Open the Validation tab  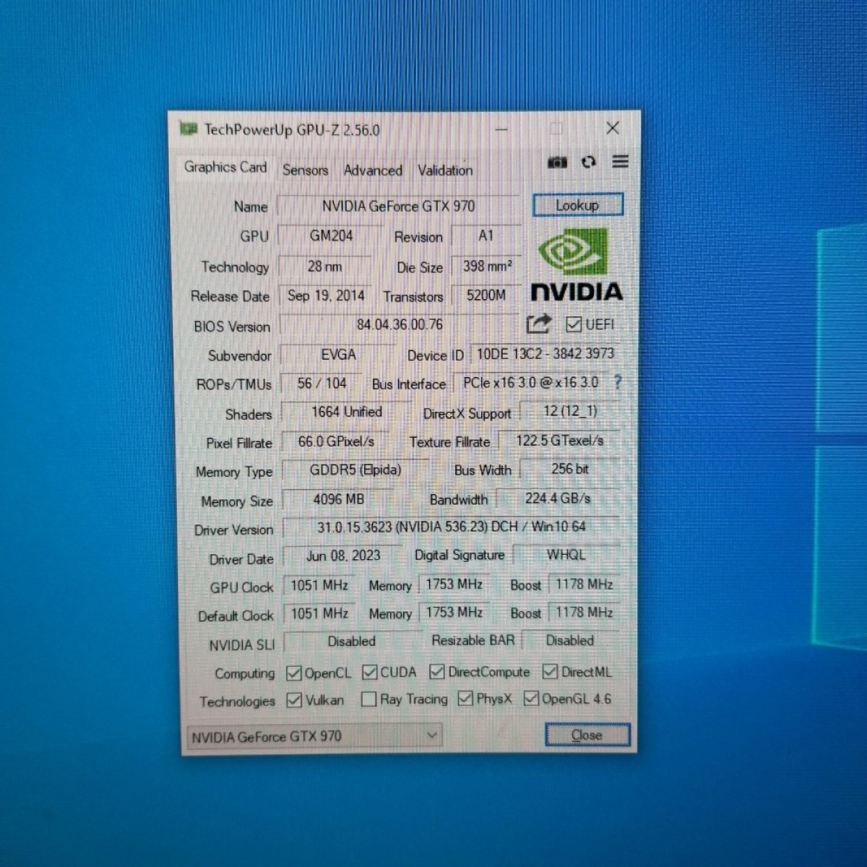point(445,171)
